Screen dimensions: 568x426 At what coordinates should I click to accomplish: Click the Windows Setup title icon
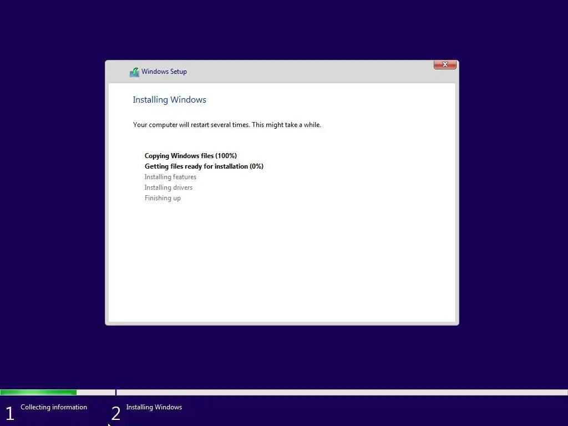tap(134, 72)
